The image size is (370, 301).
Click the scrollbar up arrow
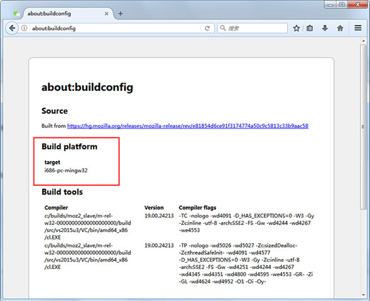363,41
